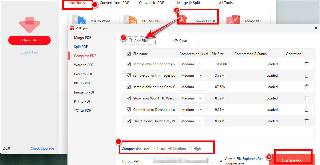The image size is (320, 165).
Task: Delete sample-able editing fonts row trash icon
Action: [306, 64]
